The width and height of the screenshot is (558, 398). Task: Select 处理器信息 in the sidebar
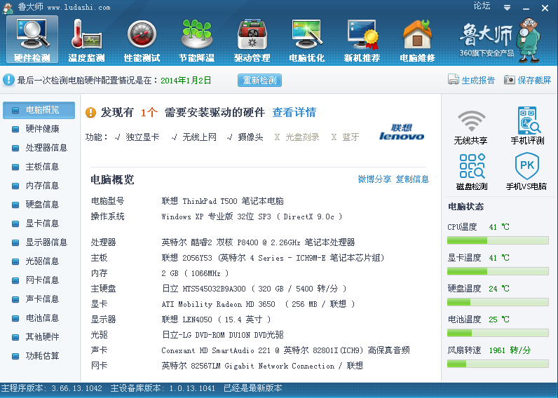pyautogui.click(x=46, y=148)
